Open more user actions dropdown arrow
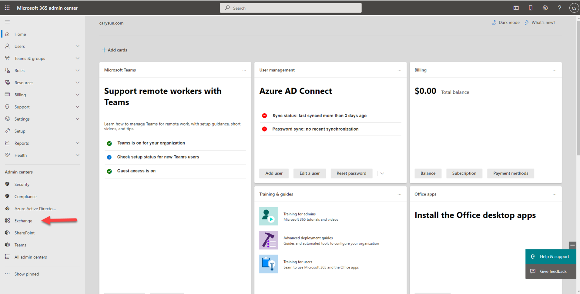Image resolution: width=580 pixels, height=294 pixels. [x=382, y=173]
